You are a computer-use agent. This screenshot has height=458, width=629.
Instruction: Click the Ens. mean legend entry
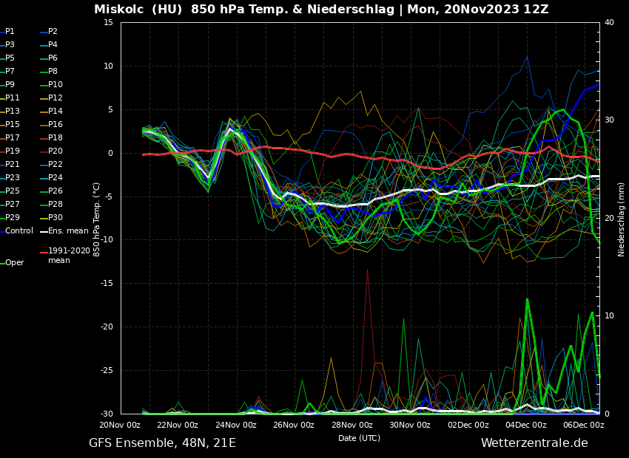(68, 231)
